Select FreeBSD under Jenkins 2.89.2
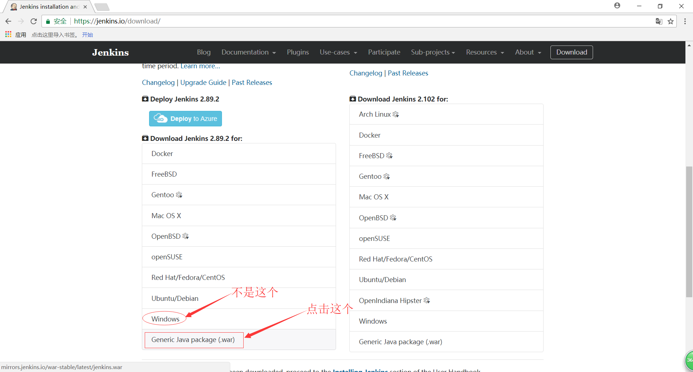Screen dimensions: 693x372 [x=239, y=174]
